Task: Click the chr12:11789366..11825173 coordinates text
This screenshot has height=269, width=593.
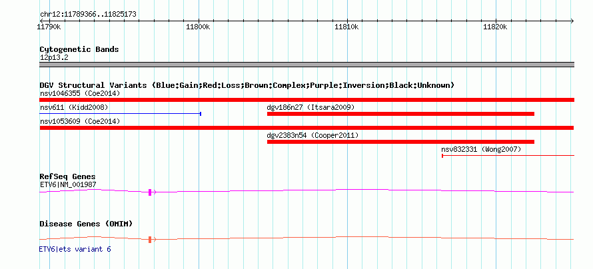Action: 88,15
